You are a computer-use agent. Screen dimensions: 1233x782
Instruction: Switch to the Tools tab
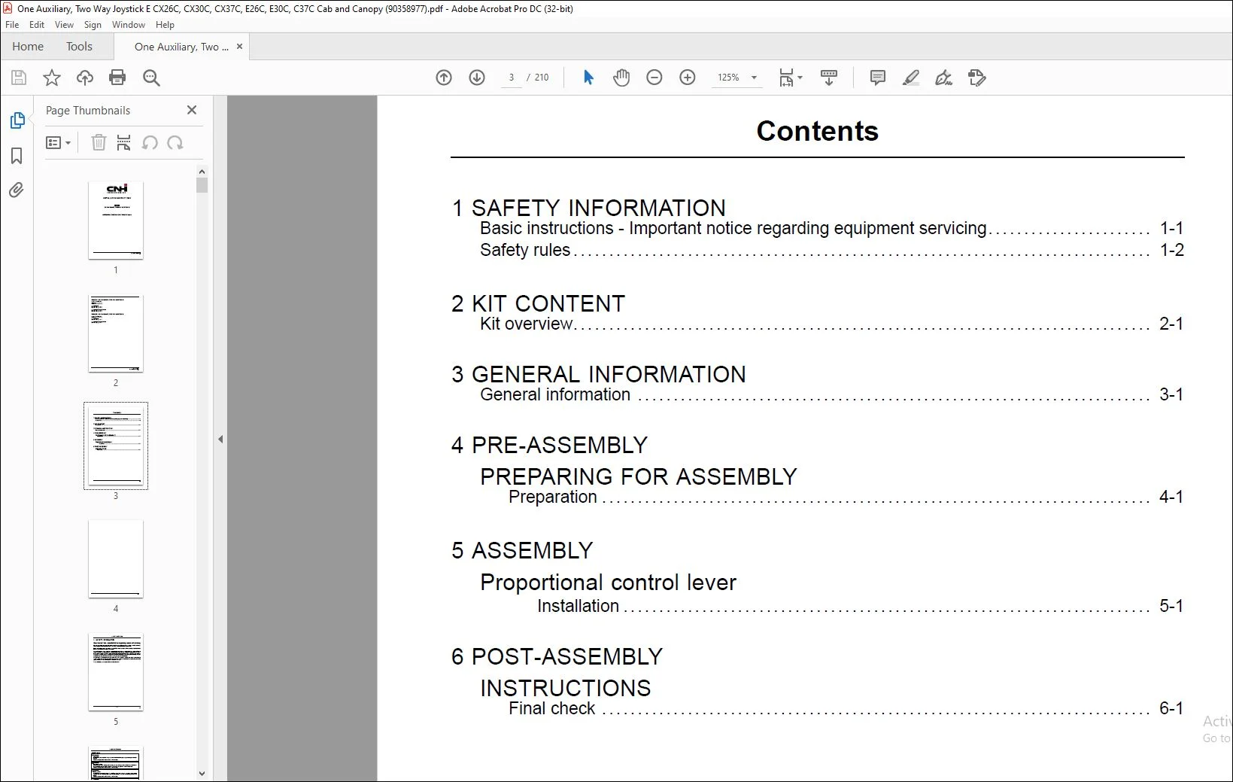click(x=79, y=47)
